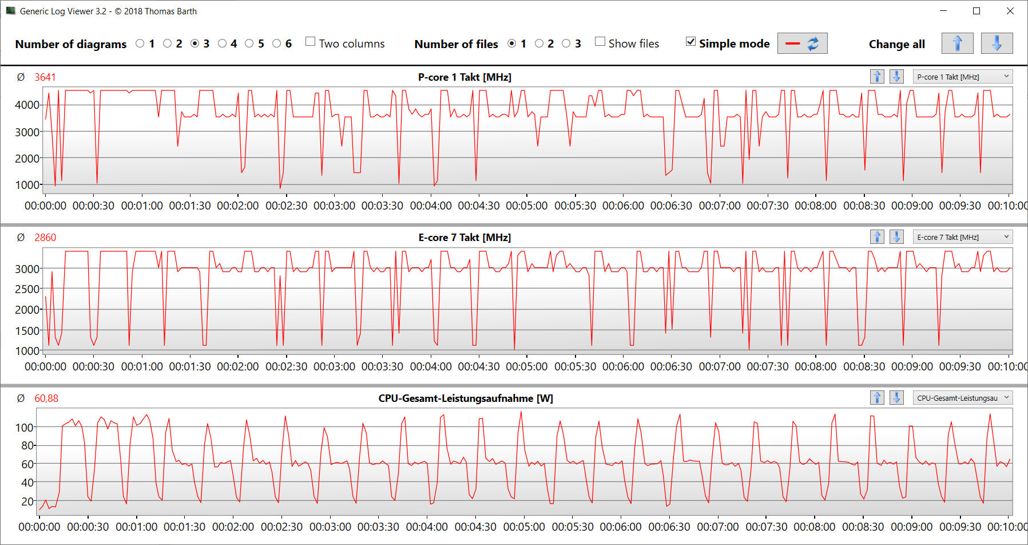The height and width of the screenshot is (545, 1028).
Task: Set number of files to 2
Action: click(x=539, y=44)
